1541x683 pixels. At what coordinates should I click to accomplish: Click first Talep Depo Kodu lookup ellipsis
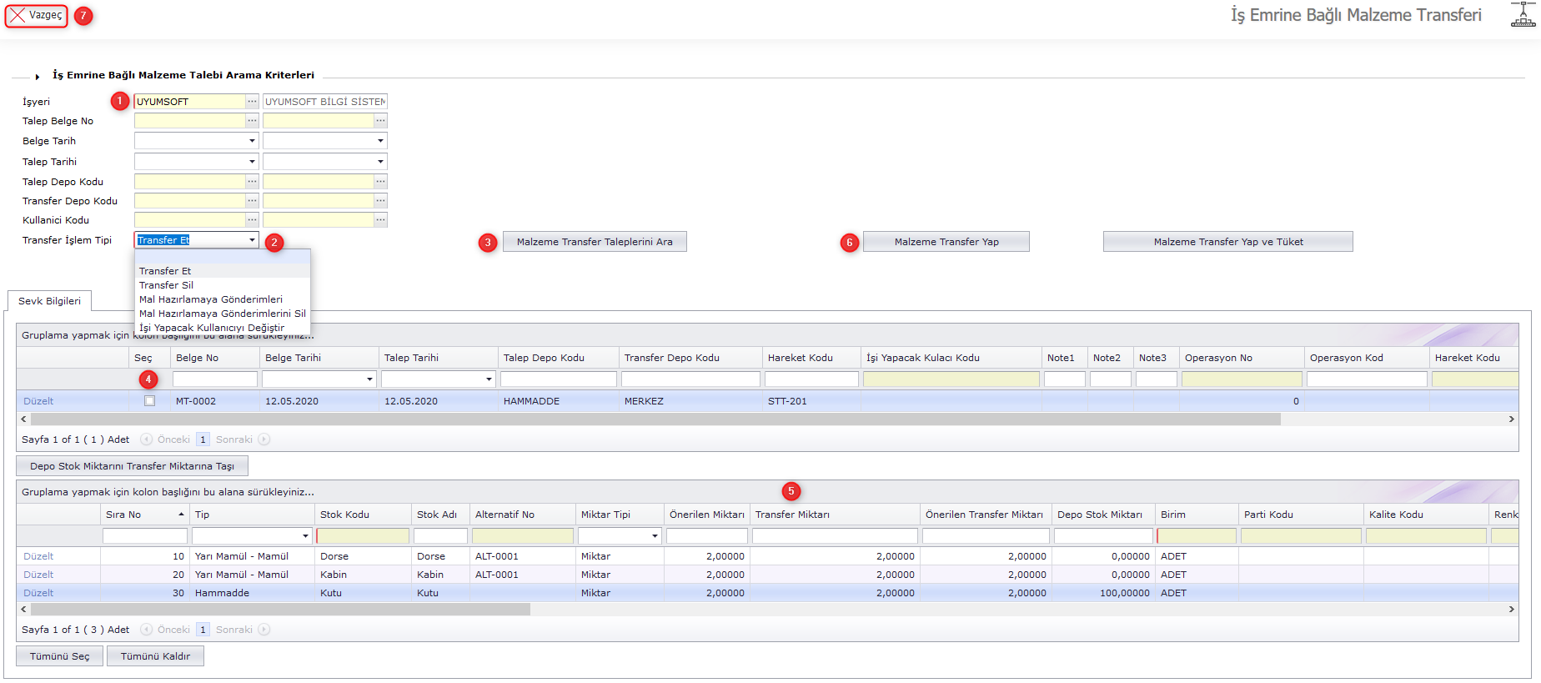[252, 182]
